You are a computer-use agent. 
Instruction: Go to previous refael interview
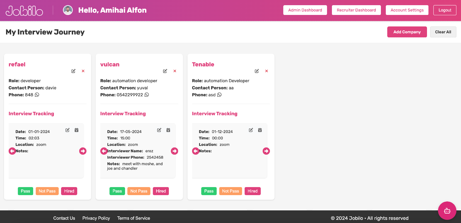(12, 151)
